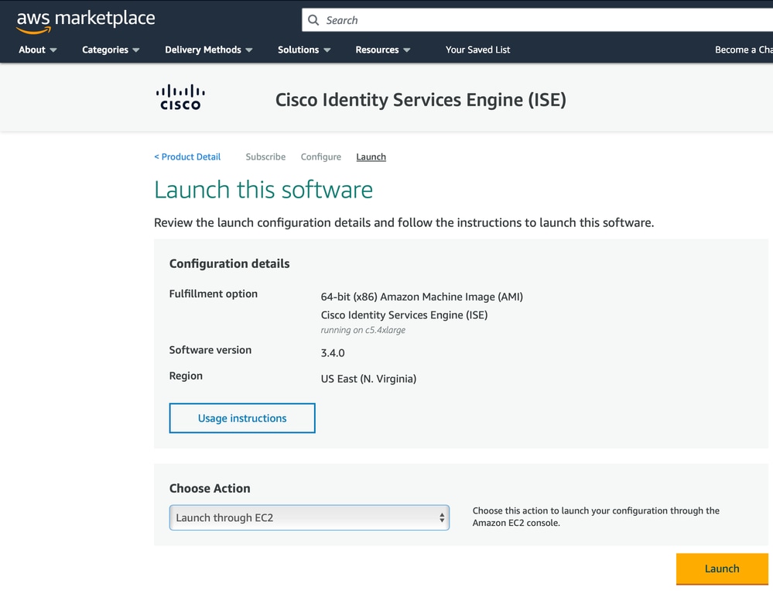This screenshot has height=591, width=773.
Task: Open the Launch through EC2 action selector
Action: click(308, 517)
